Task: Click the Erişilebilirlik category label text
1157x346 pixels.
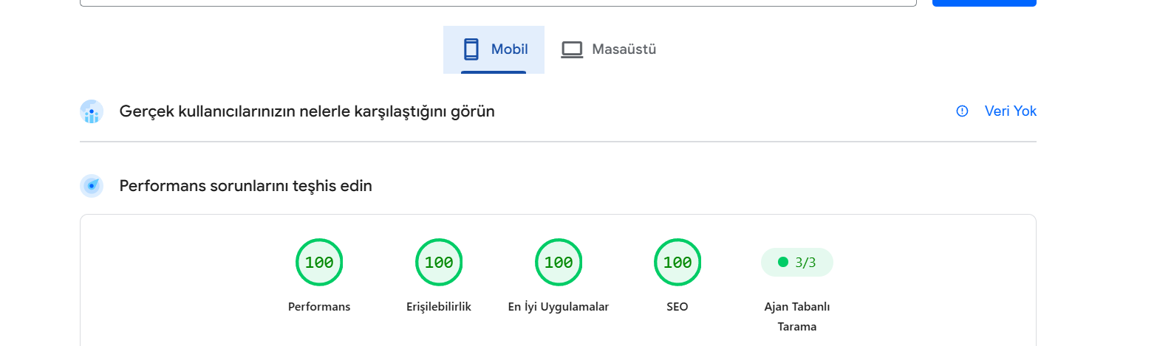Action: click(439, 307)
